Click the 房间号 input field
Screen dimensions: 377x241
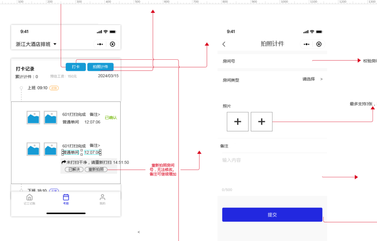pyautogui.click(x=272, y=61)
